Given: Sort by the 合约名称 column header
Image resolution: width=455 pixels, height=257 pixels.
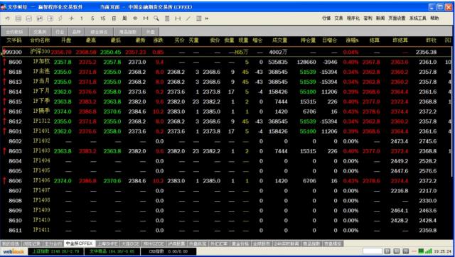Looking at the screenshot, I should pyautogui.click(x=41, y=40).
